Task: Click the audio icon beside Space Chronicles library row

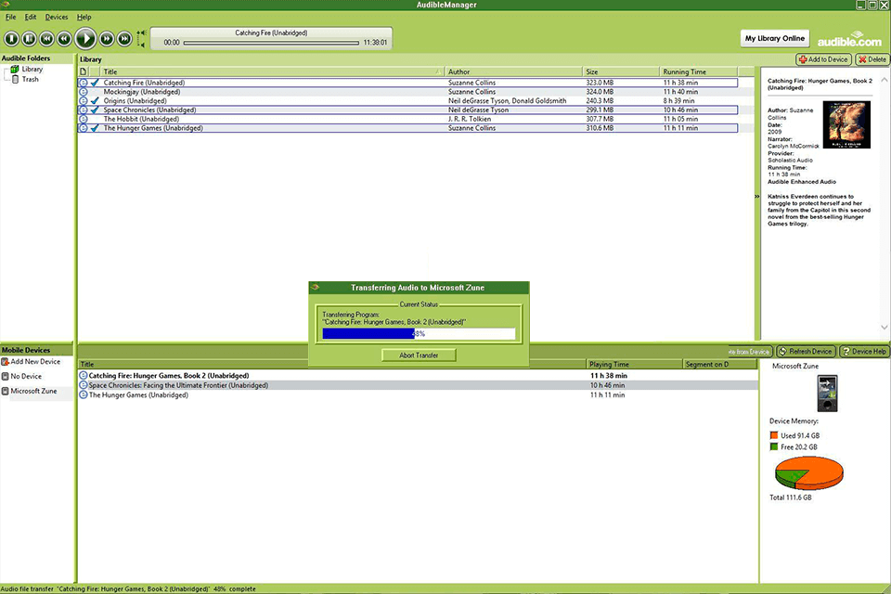Action: click(84, 110)
